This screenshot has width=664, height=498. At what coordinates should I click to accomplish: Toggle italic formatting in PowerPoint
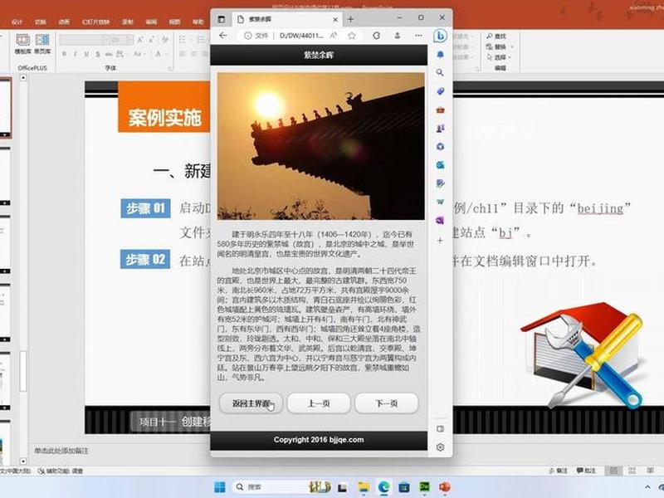[x=76, y=54]
